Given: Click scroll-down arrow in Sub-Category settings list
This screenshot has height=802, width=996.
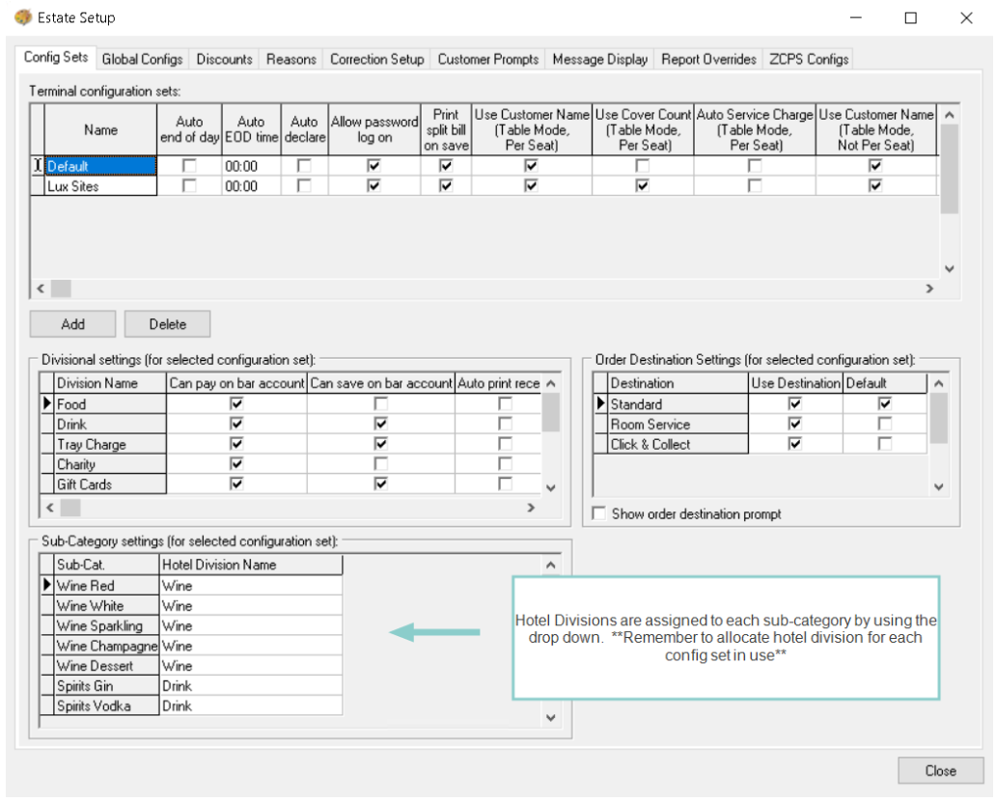Looking at the screenshot, I should pyautogui.click(x=550, y=717).
